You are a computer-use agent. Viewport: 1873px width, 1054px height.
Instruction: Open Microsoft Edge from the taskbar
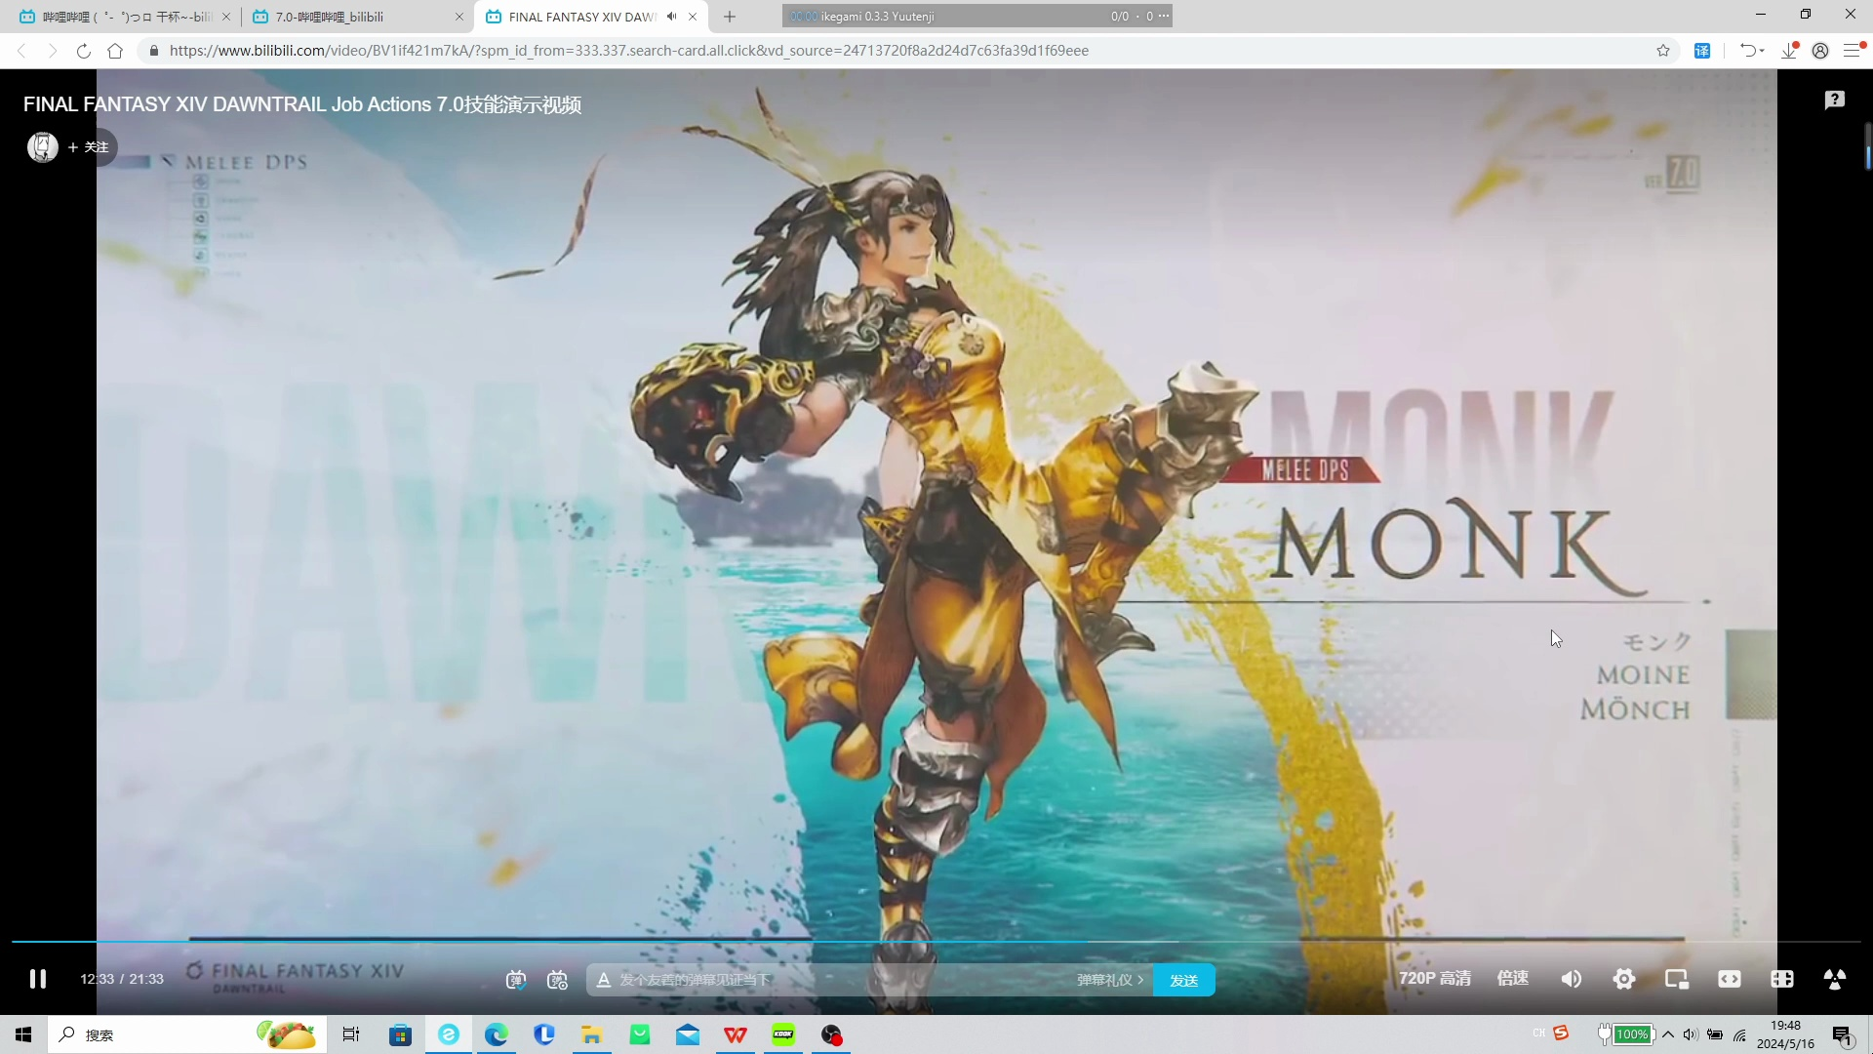click(497, 1034)
